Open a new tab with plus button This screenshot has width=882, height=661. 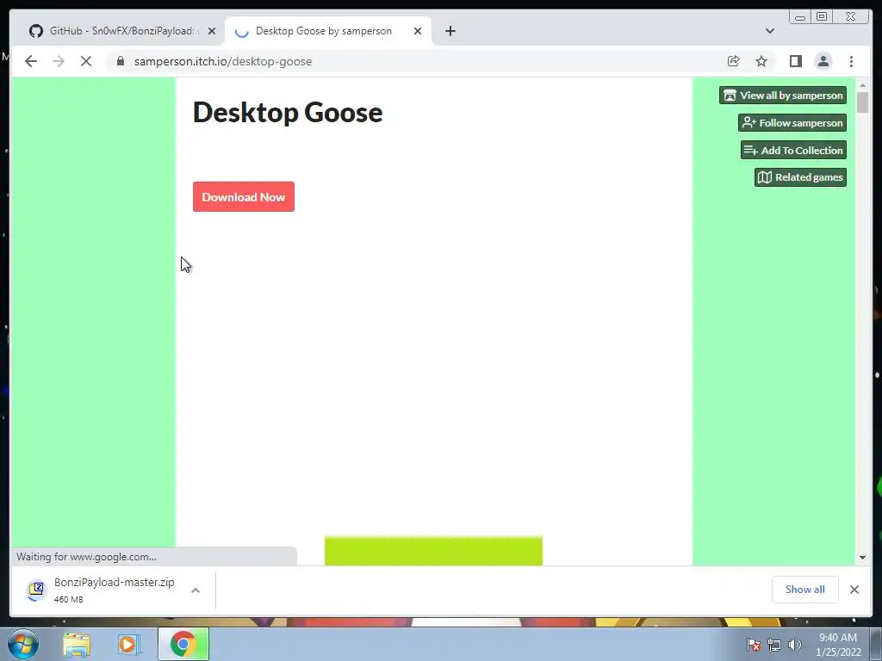coord(450,31)
